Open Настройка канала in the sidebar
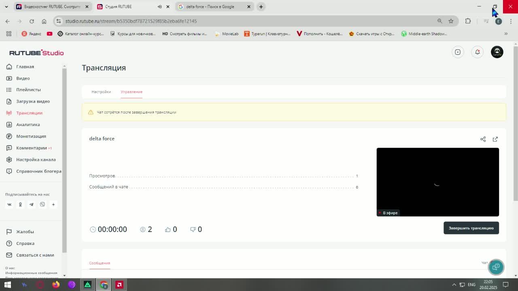 pos(36,160)
